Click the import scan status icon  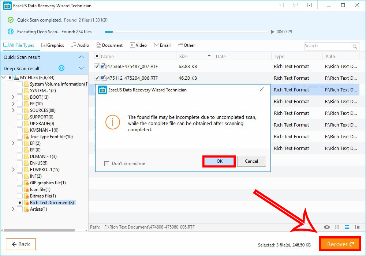click(x=281, y=5)
